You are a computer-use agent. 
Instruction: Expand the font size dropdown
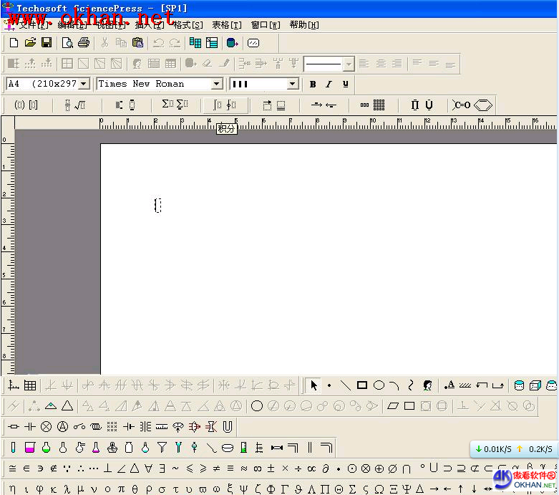292,84
